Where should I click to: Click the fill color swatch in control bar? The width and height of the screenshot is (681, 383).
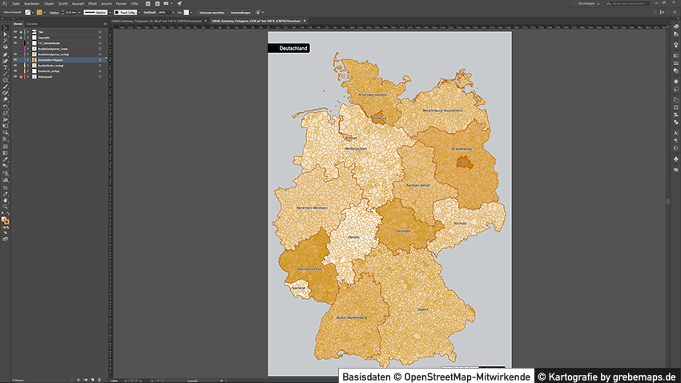point(29,13)
